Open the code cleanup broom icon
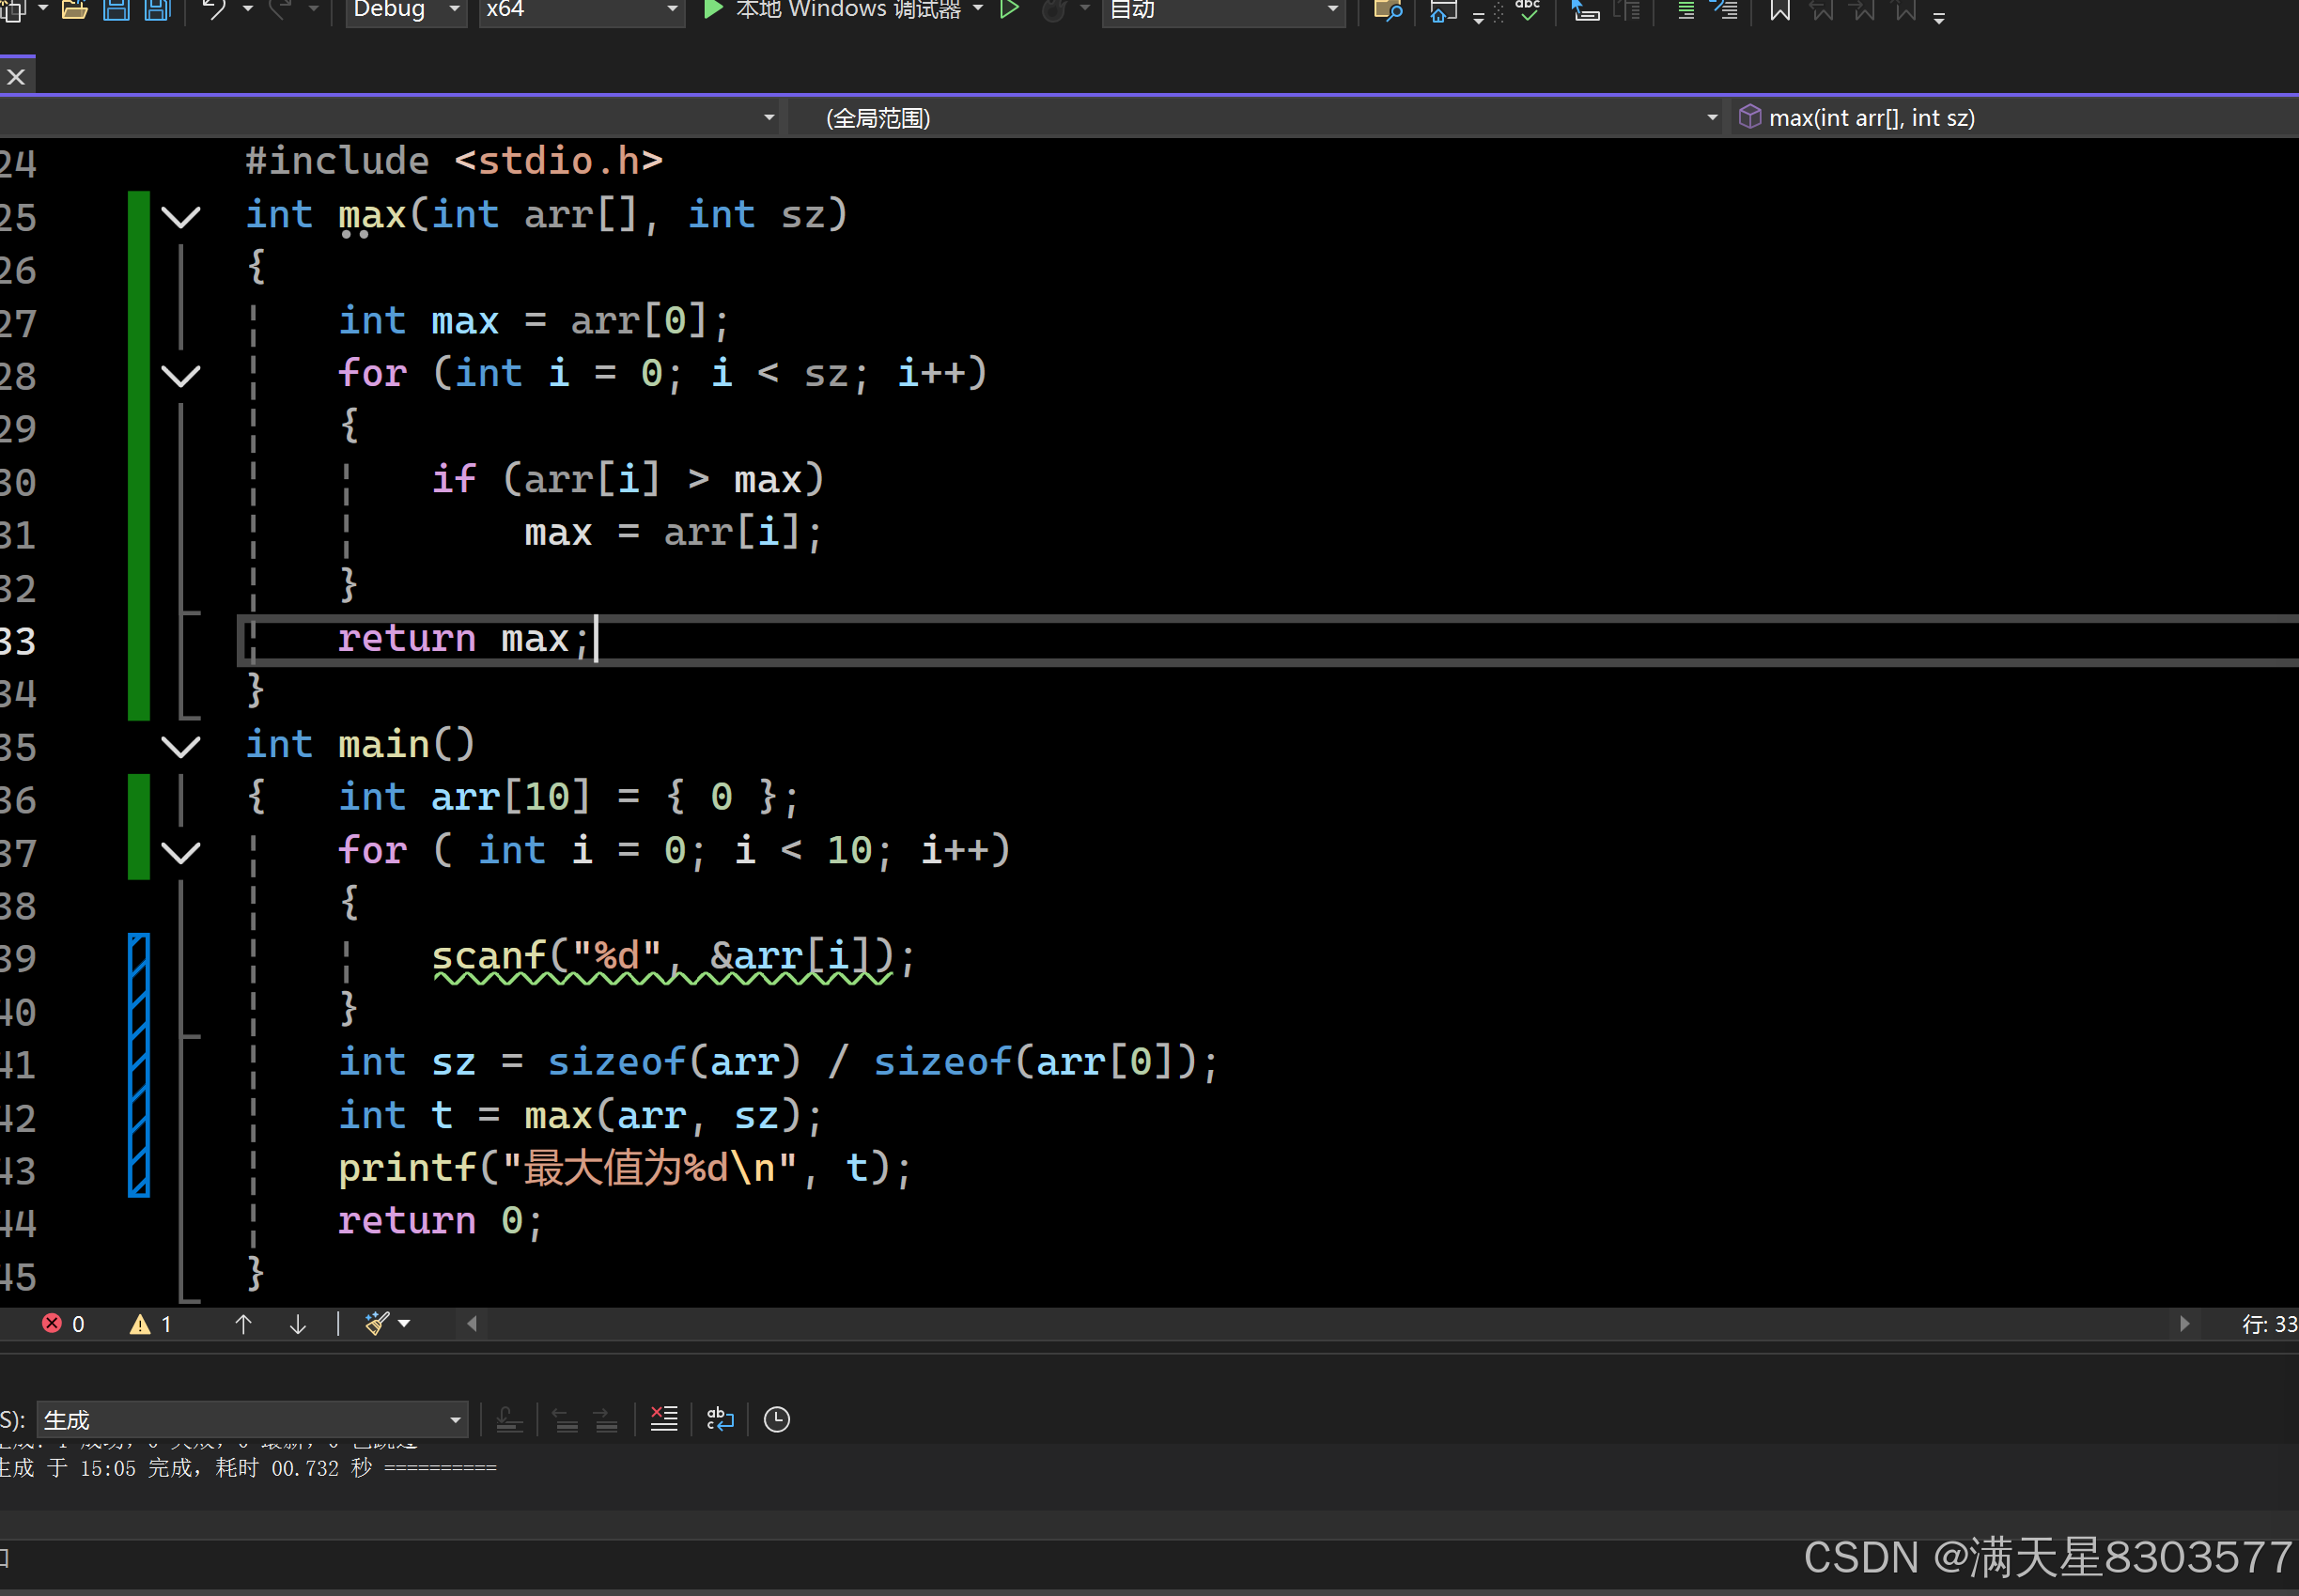 point(377,1323)
